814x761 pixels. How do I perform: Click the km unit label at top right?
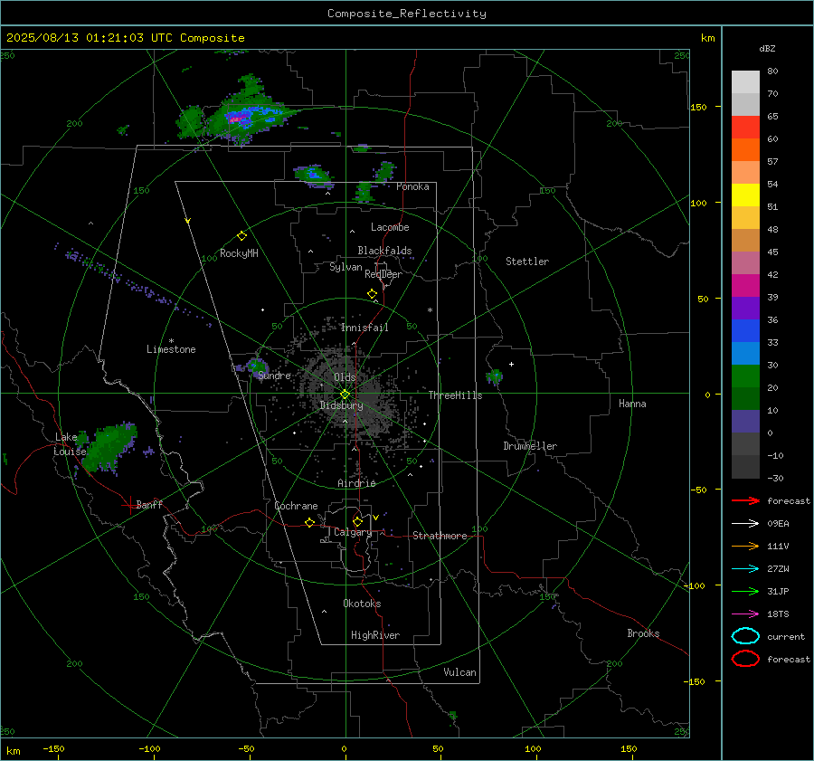[707, 38]
